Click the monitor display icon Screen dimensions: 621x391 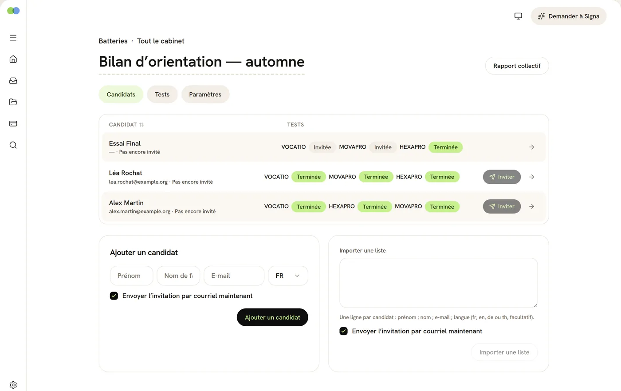[518, 16]
